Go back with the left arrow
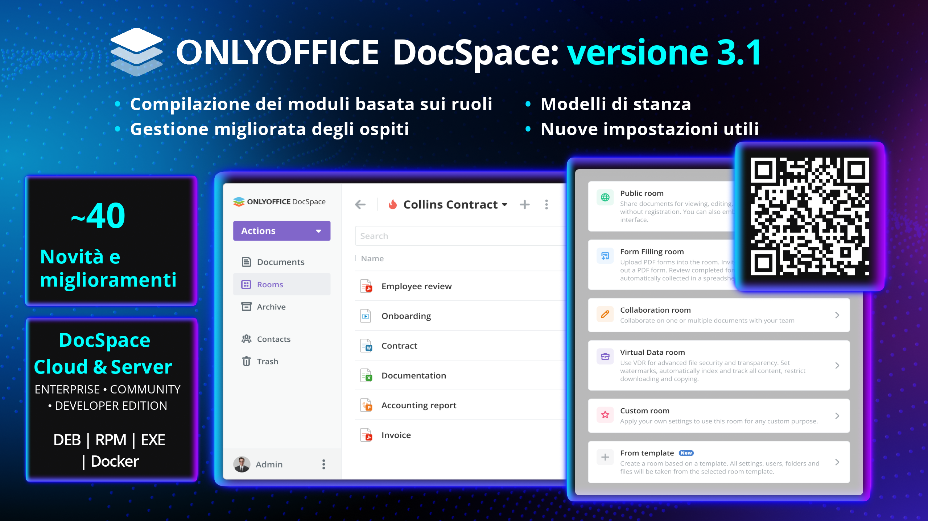Screen dimensions: 928x521 pyautogui.click(x=360, y=205)
